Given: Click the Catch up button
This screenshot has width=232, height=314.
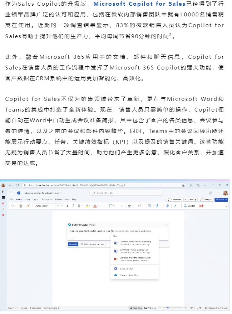Looking at the screenshot, I should pos(190,200).
